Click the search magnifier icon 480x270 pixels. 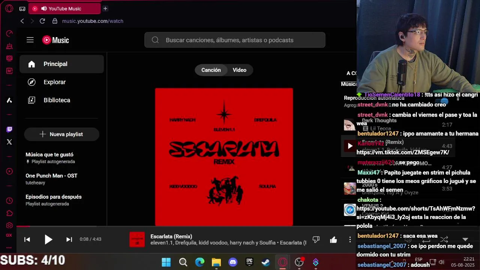tap(155, 40)
